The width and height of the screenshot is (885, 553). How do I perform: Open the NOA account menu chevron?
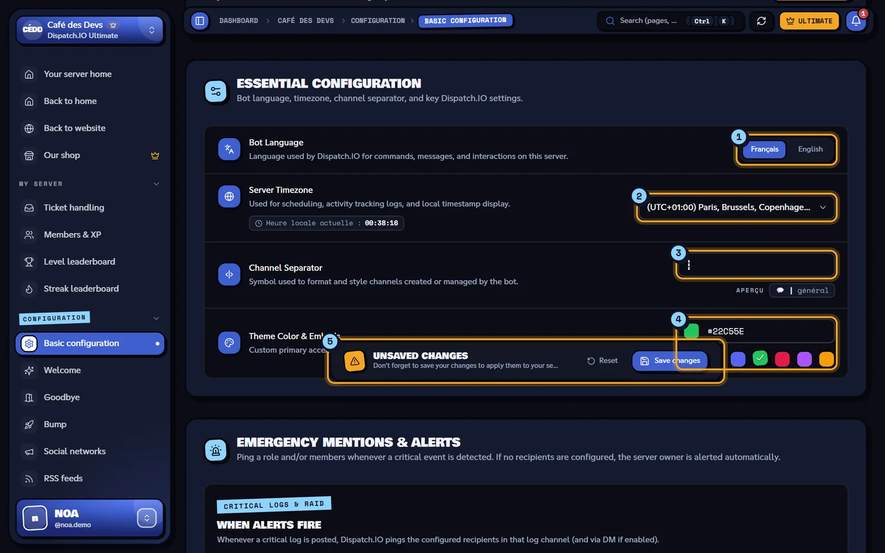[x=147, y=518]
